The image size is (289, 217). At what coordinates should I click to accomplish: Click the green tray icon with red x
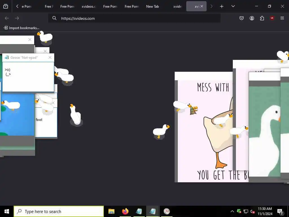pyautogui.click(x=239, y=211)
